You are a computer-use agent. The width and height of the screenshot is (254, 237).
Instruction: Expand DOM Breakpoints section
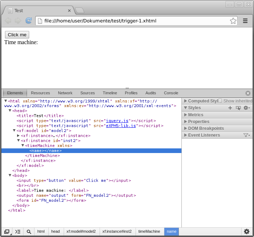click(x=185, y=128)
